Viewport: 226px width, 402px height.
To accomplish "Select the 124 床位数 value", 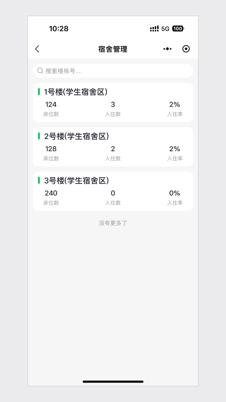I will click(51, 105).
